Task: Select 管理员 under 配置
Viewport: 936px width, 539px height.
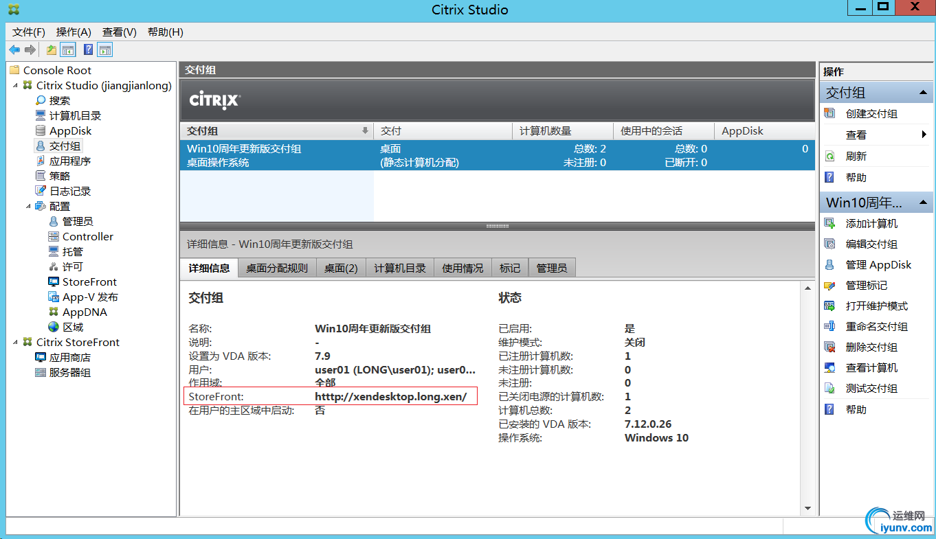Action: (x=78, y=222)
